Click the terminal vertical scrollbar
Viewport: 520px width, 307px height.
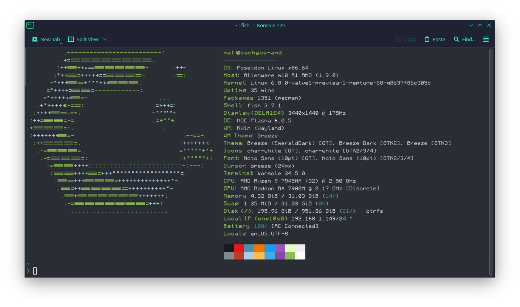(491, 162)
